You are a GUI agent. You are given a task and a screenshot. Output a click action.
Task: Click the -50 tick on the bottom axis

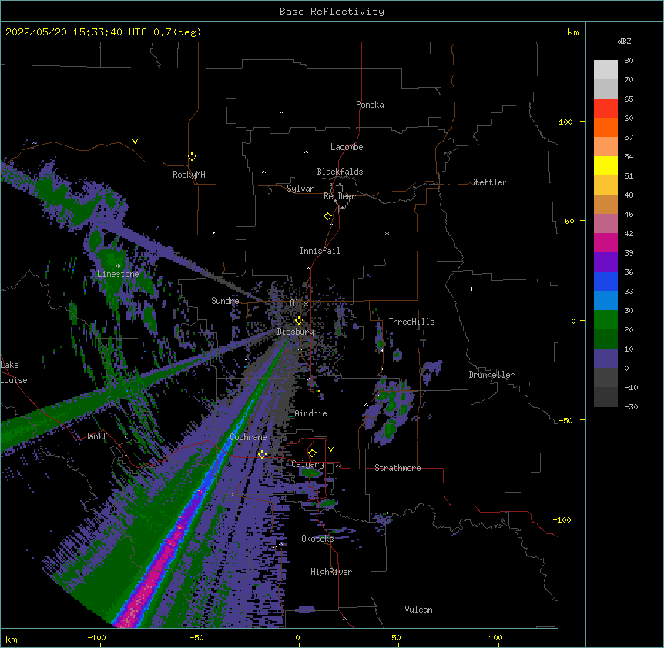click(x=196, y=637)
